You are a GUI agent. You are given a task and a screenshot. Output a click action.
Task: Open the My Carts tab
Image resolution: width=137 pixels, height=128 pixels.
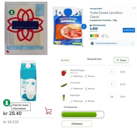[x=65, y=60]
